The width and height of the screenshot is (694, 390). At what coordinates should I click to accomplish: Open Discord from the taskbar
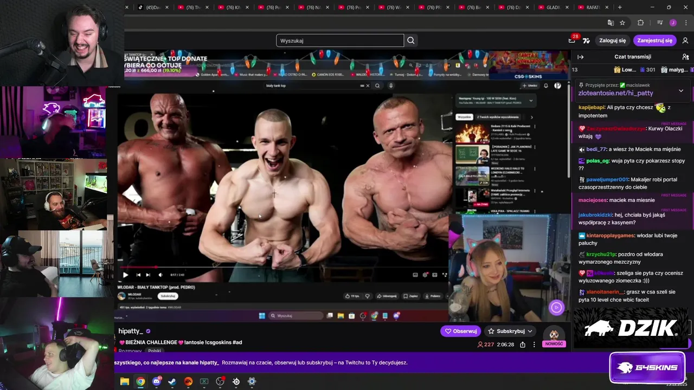(157, 381)
